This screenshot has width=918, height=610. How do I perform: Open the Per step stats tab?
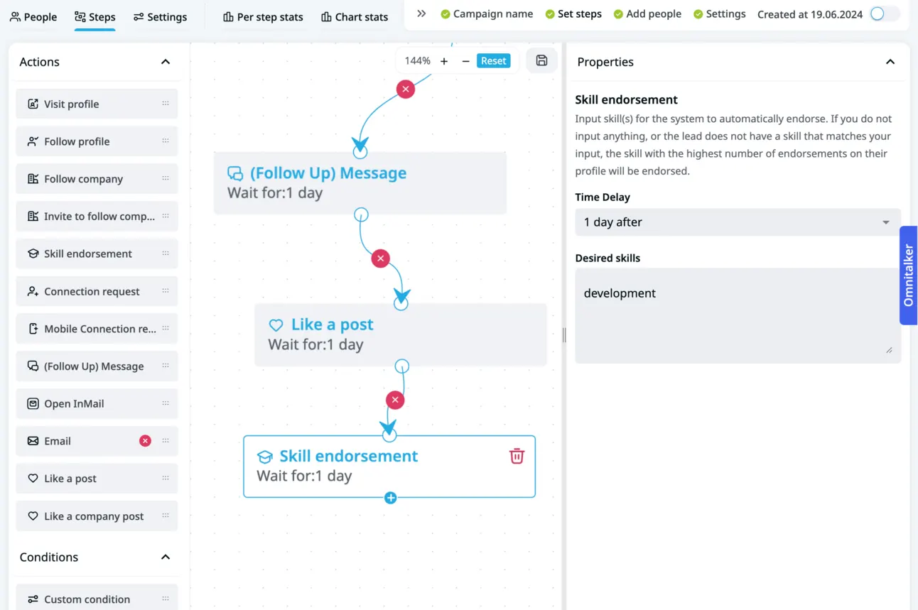pyautogui.click(x=263, y=16)
